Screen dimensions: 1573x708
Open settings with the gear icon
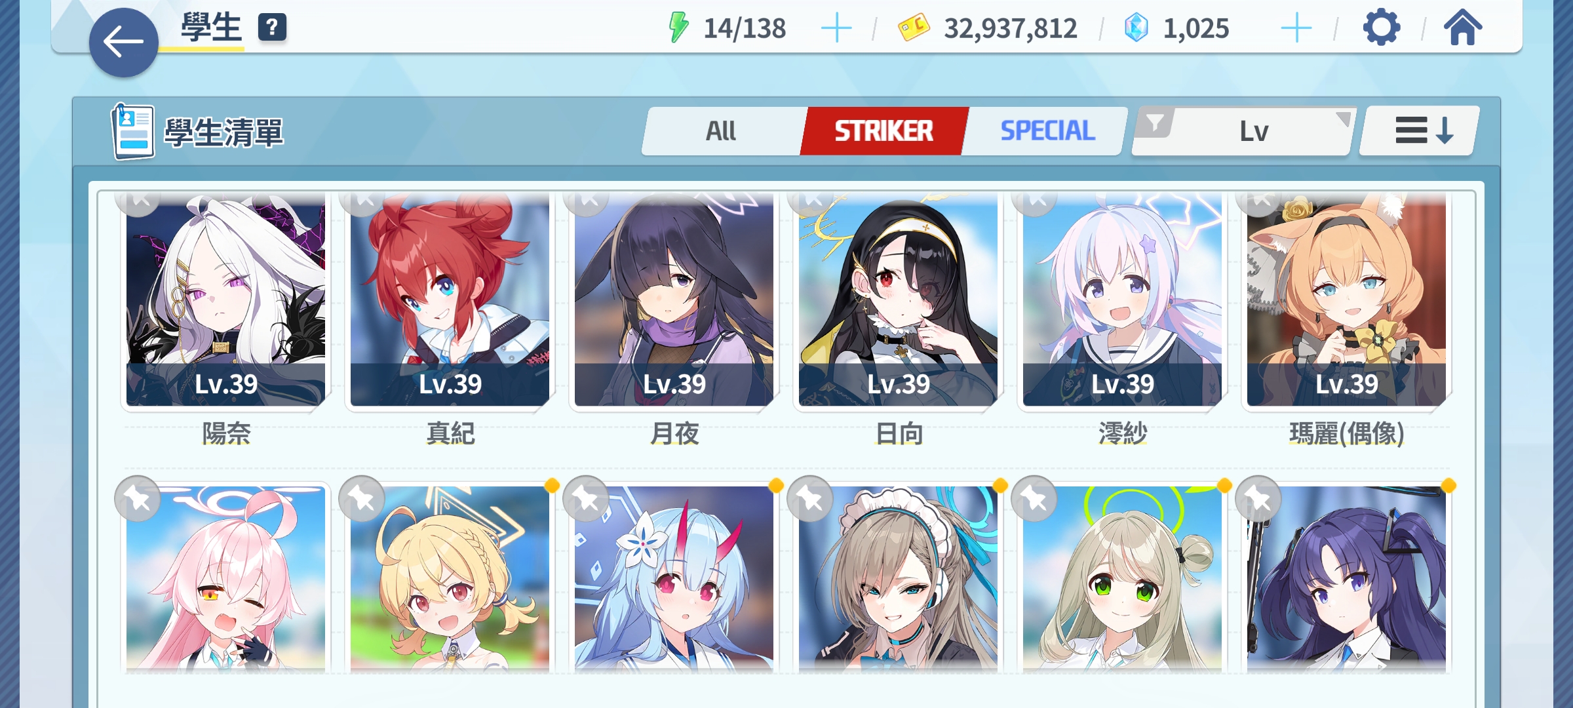coord(1381,28)
